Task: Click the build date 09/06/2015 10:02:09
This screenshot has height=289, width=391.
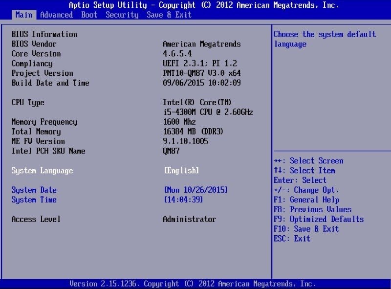Action: [x=202, y=83]
